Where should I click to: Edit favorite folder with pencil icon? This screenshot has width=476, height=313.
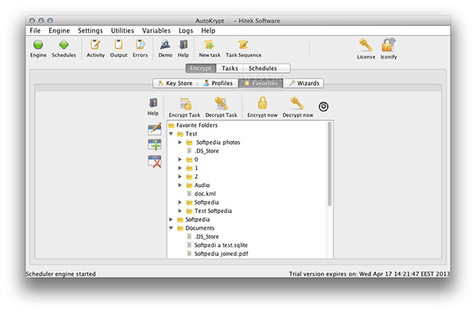pos(155,129)
